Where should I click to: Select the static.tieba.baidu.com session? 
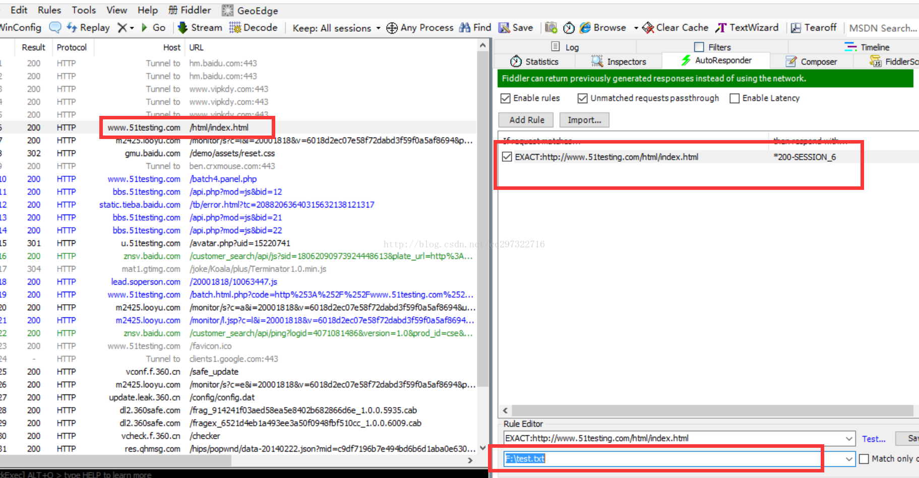pos(238,204)
